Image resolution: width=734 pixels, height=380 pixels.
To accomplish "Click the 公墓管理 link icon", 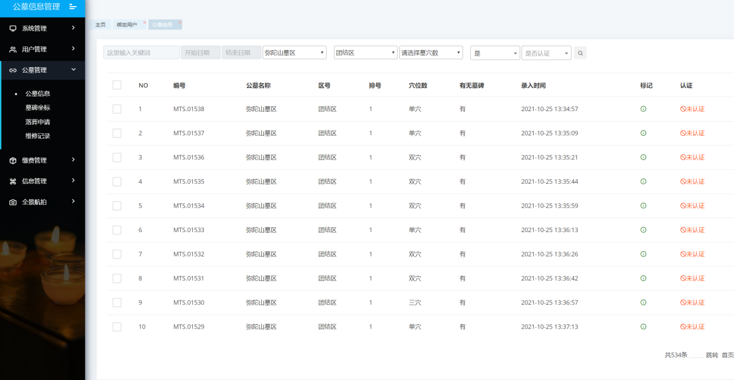I will [x=13, y=70].
